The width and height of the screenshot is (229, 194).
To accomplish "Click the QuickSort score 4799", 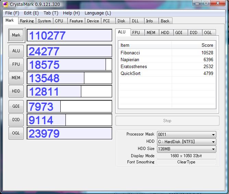I will pos(208,73).
